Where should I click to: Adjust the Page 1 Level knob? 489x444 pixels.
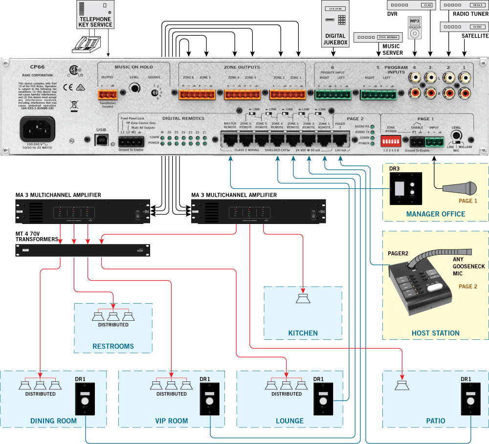(x=456, y=135)
